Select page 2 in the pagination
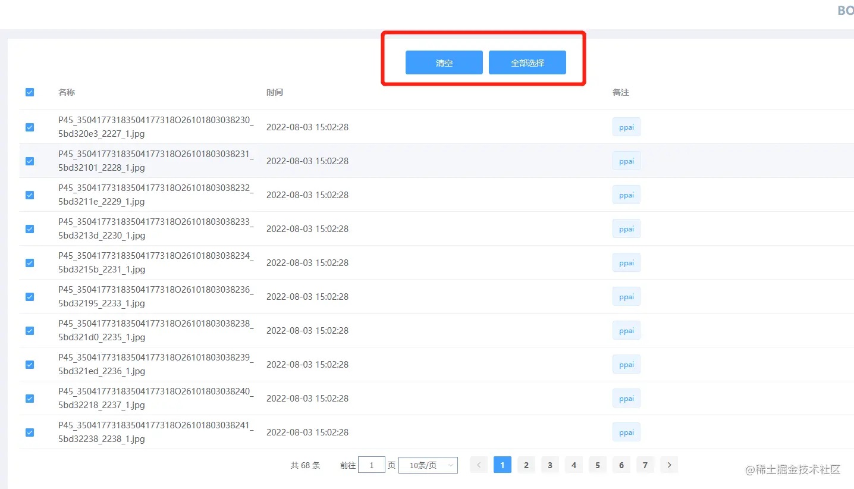Image resolution: width=854 pixels, height=489 pixels. click(x=526, y=465)
